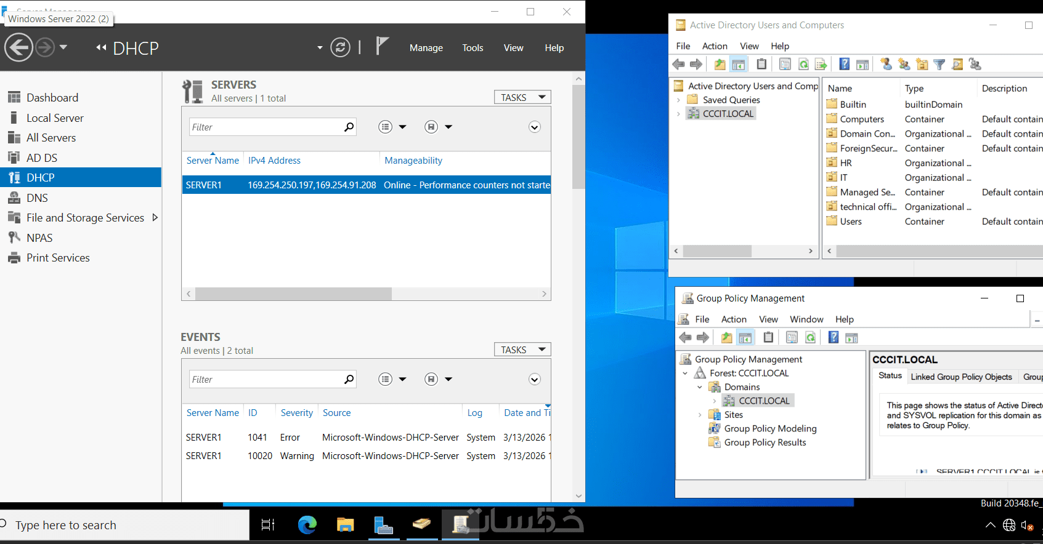Click the network globe icon in system tray
The height and width of the screenshot is (544, 1043).
[x=1009, y=525]
